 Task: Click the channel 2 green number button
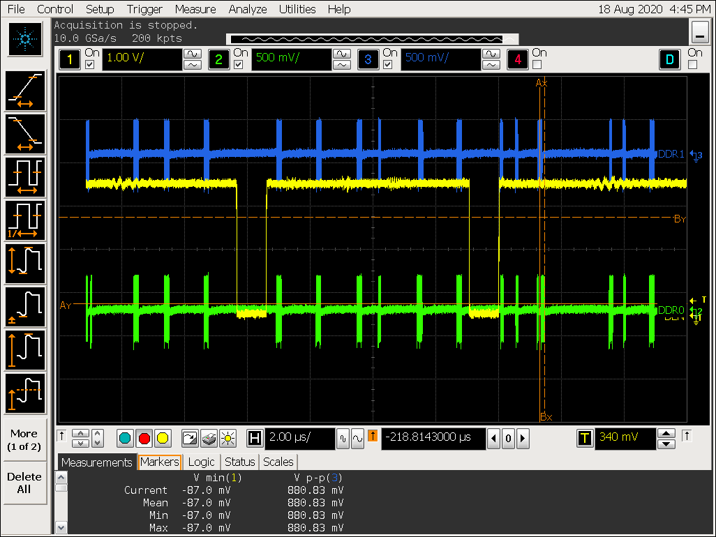(x=218, y=59)
